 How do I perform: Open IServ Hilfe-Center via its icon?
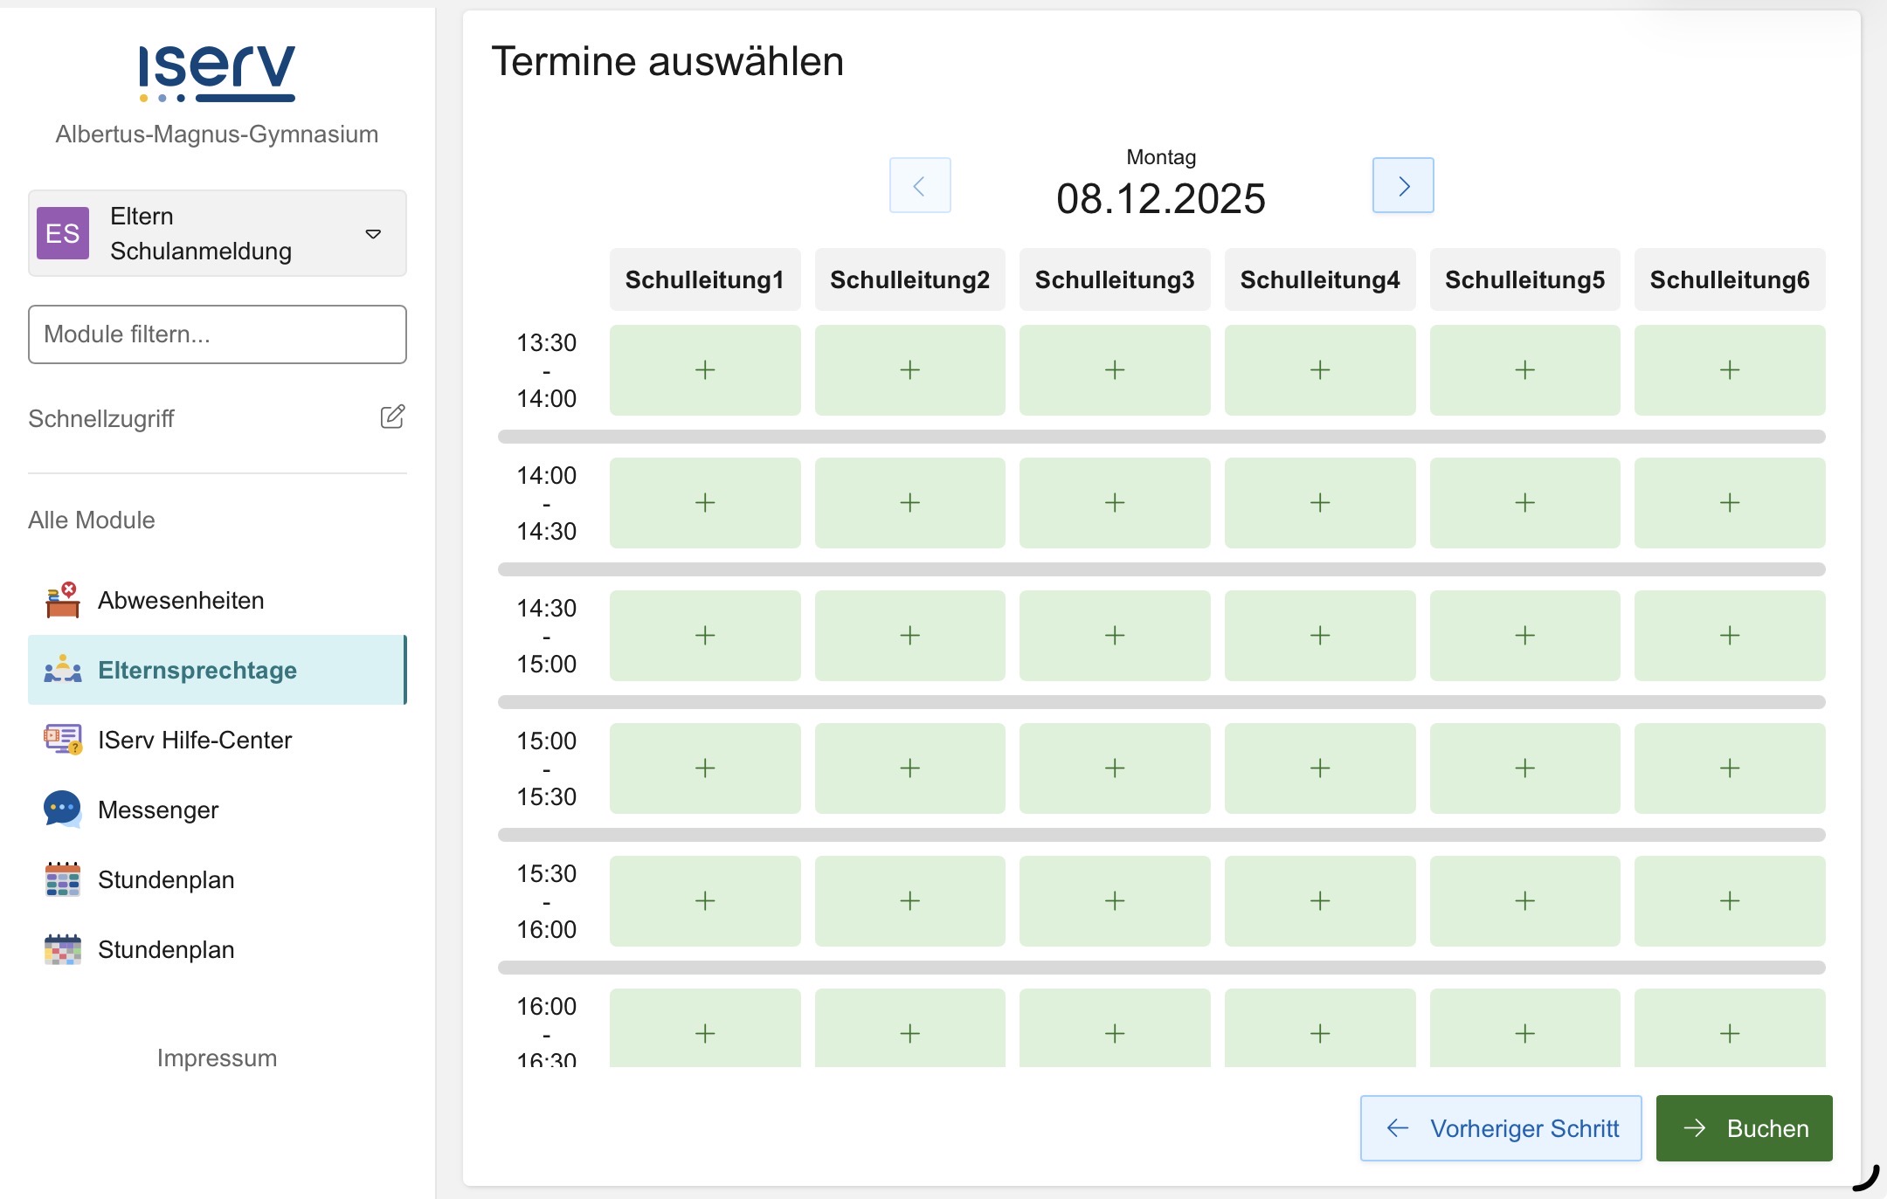[x=62, y=740]
